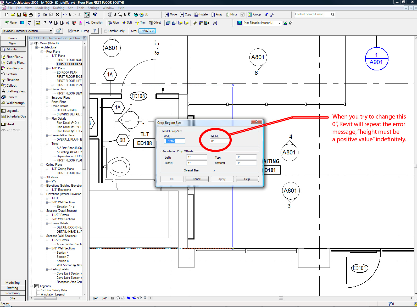Click Cancel in Crop Region Size dialog
This screenshot has height=307, width=417.
coord(197,179)
